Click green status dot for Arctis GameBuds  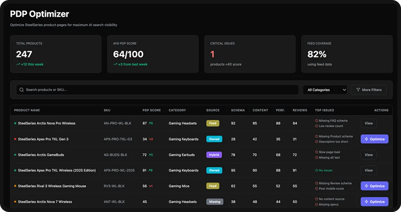coord(15,155)
